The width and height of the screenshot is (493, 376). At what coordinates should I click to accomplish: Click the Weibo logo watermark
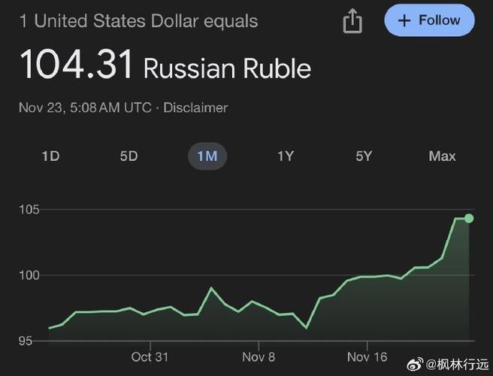point(415,365)
